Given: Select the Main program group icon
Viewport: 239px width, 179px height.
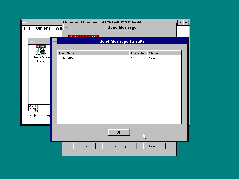Looking at the screenshot, I should point(33,111).
